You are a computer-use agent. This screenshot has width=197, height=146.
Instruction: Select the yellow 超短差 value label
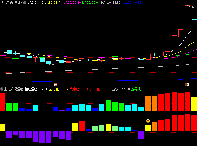pos(59,89)
